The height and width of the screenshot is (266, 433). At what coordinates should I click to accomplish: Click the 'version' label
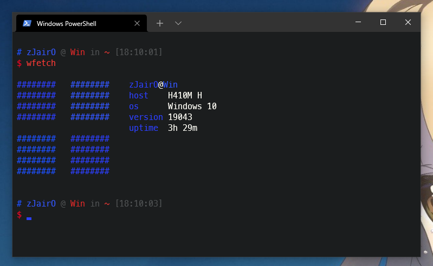click(146, 117)
